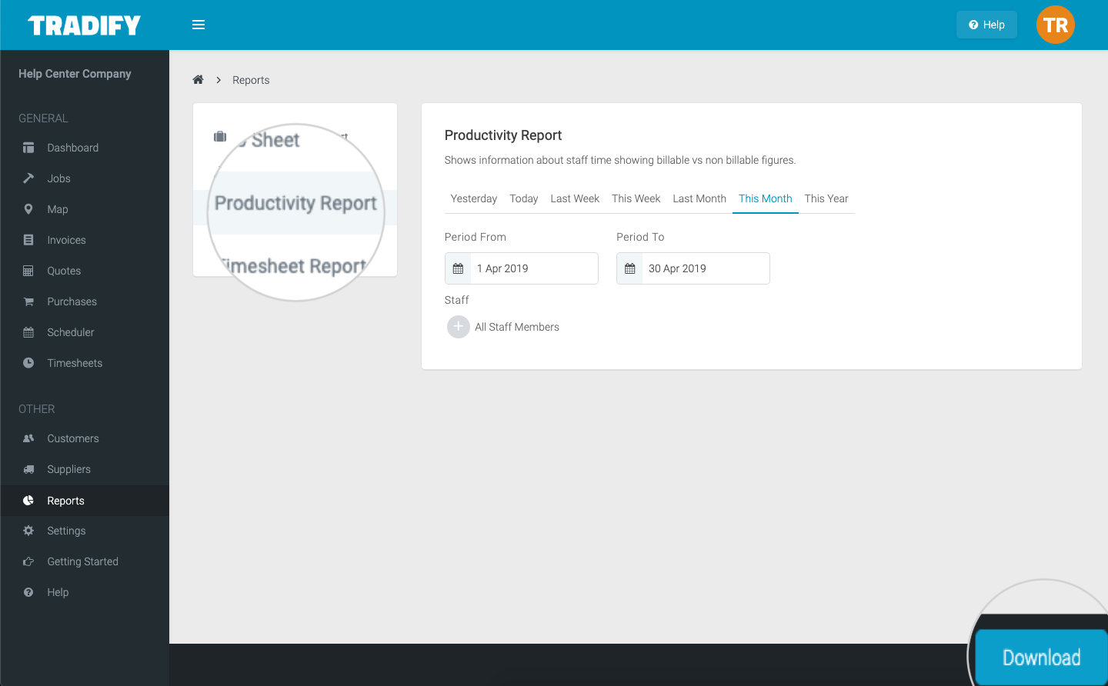This screenshot has height=686, width=1108.
Task: Open Scheduler from the sidebar
Action: pyautogui.click(x=85, y=332)
